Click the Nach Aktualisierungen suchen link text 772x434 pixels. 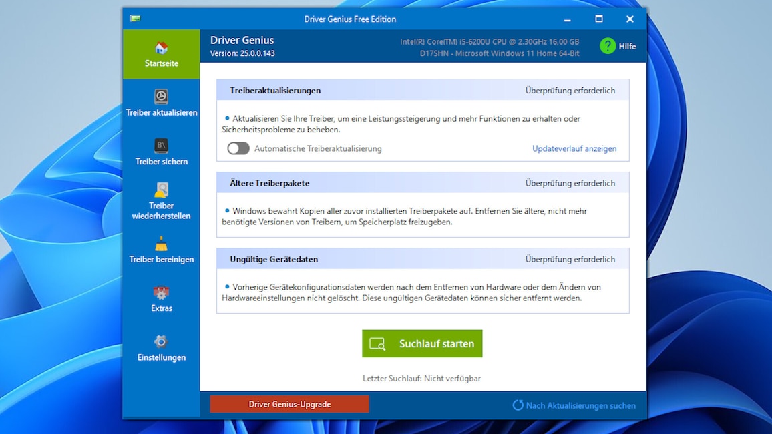coord(580,405)
